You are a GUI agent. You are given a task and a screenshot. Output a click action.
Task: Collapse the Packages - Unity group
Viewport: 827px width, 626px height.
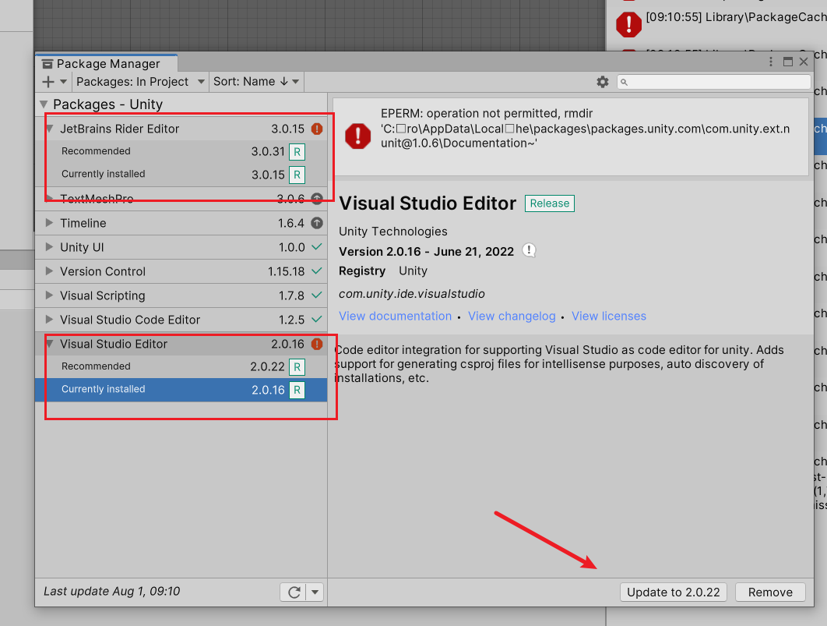[44, 104]
